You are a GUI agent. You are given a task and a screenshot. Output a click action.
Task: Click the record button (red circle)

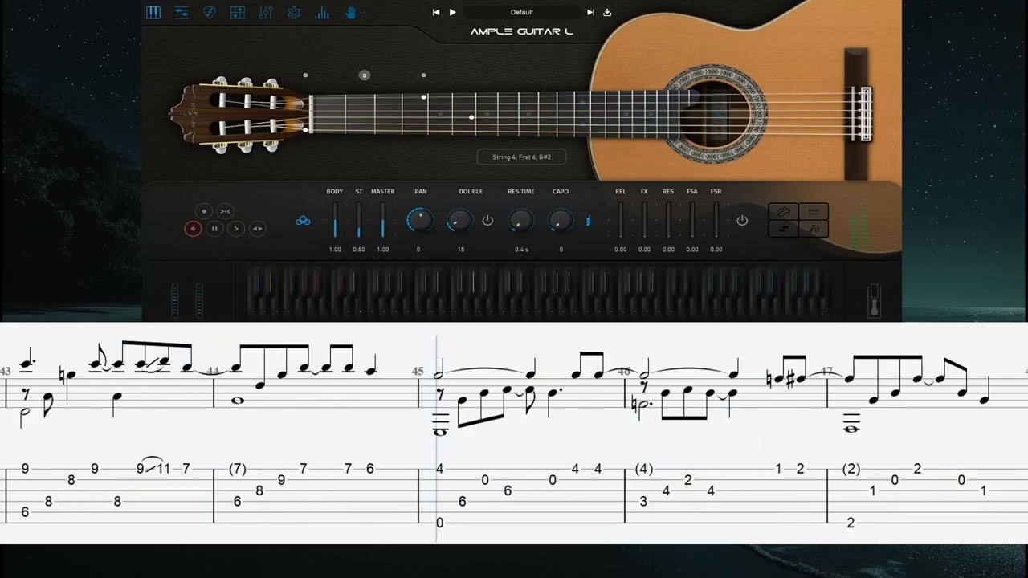tap(193, 229)
